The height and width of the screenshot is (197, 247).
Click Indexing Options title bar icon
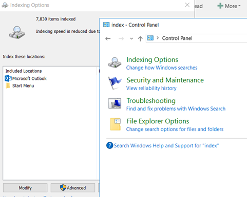5,5
